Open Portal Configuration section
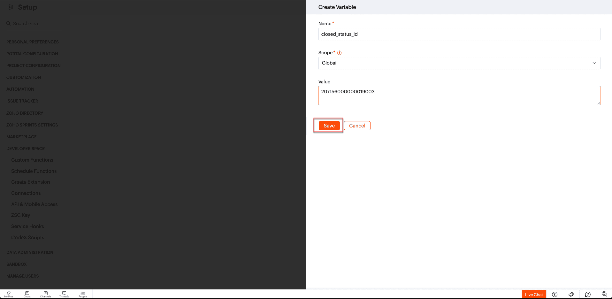This screenshot has height=299, width=612. click(32, 54)
